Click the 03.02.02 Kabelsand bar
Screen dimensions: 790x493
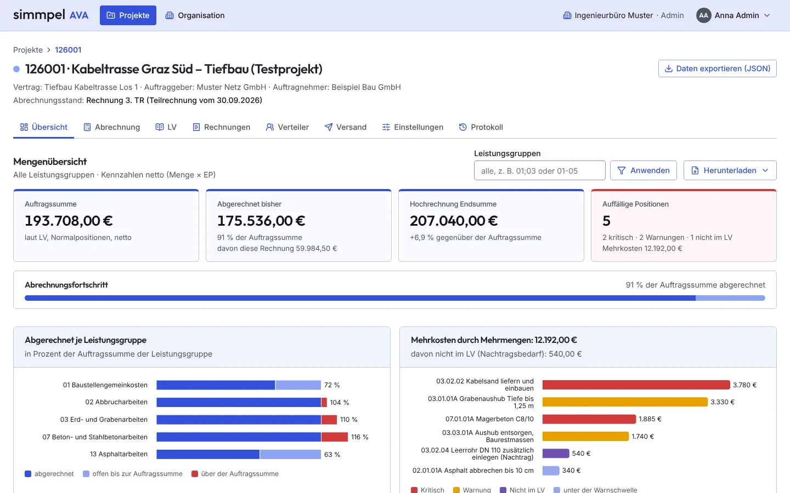[x=636, y=385]
